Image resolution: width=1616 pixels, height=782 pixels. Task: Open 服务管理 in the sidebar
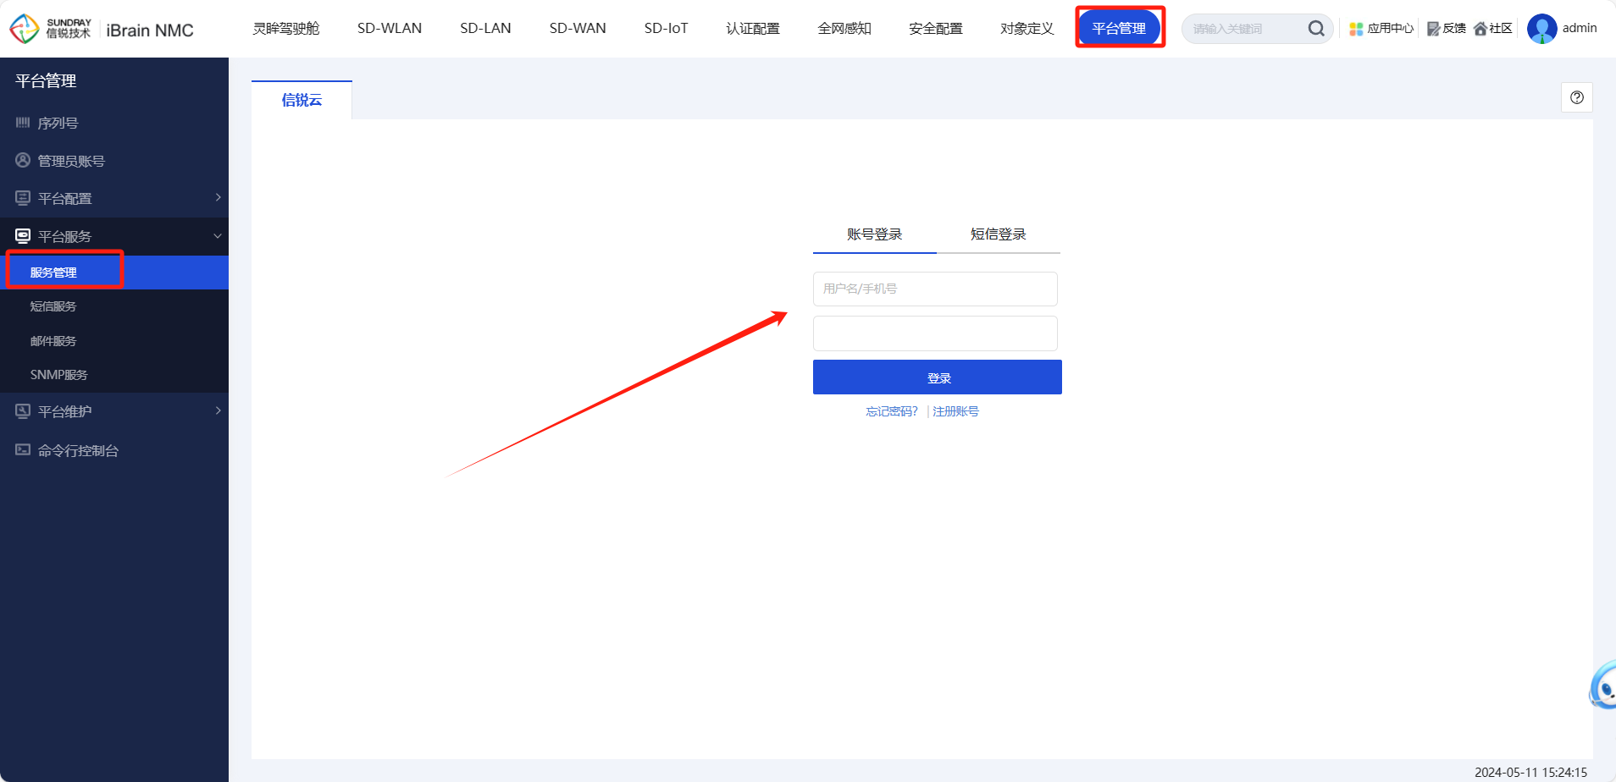[x=114, y=273]
